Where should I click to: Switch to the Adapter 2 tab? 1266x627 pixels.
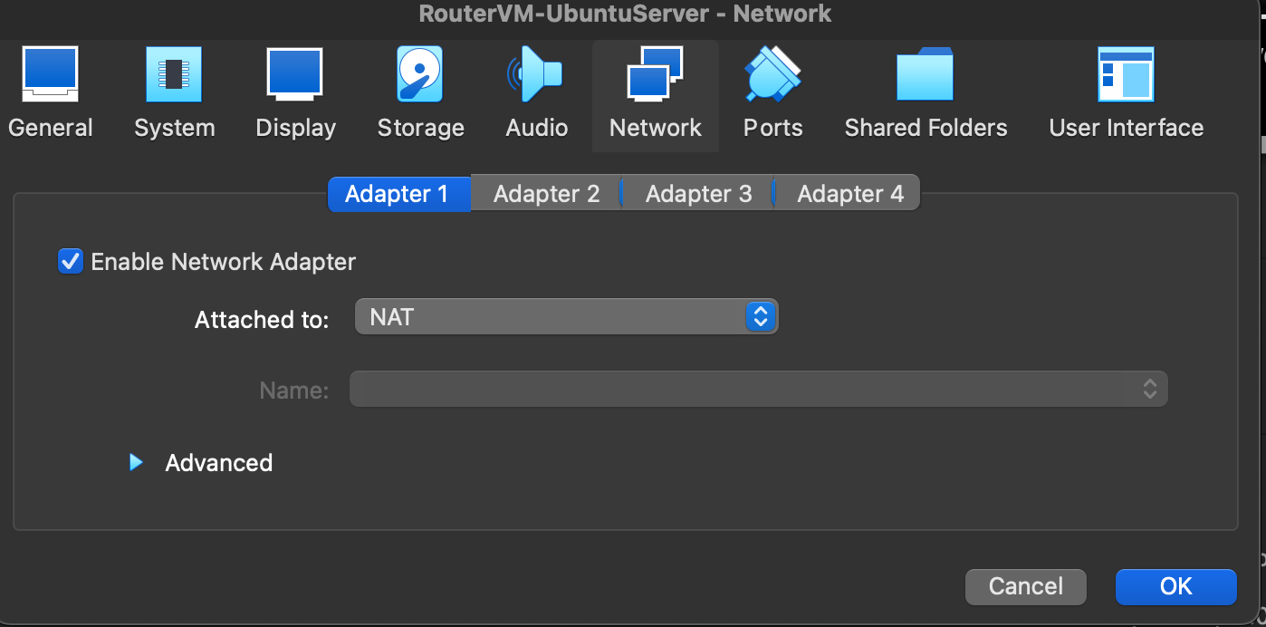pos(546,194)
